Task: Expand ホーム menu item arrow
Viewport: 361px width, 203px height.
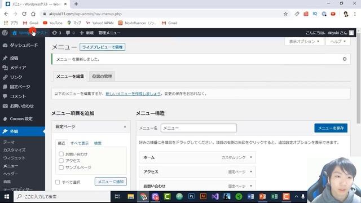Action: coord(251,157)
